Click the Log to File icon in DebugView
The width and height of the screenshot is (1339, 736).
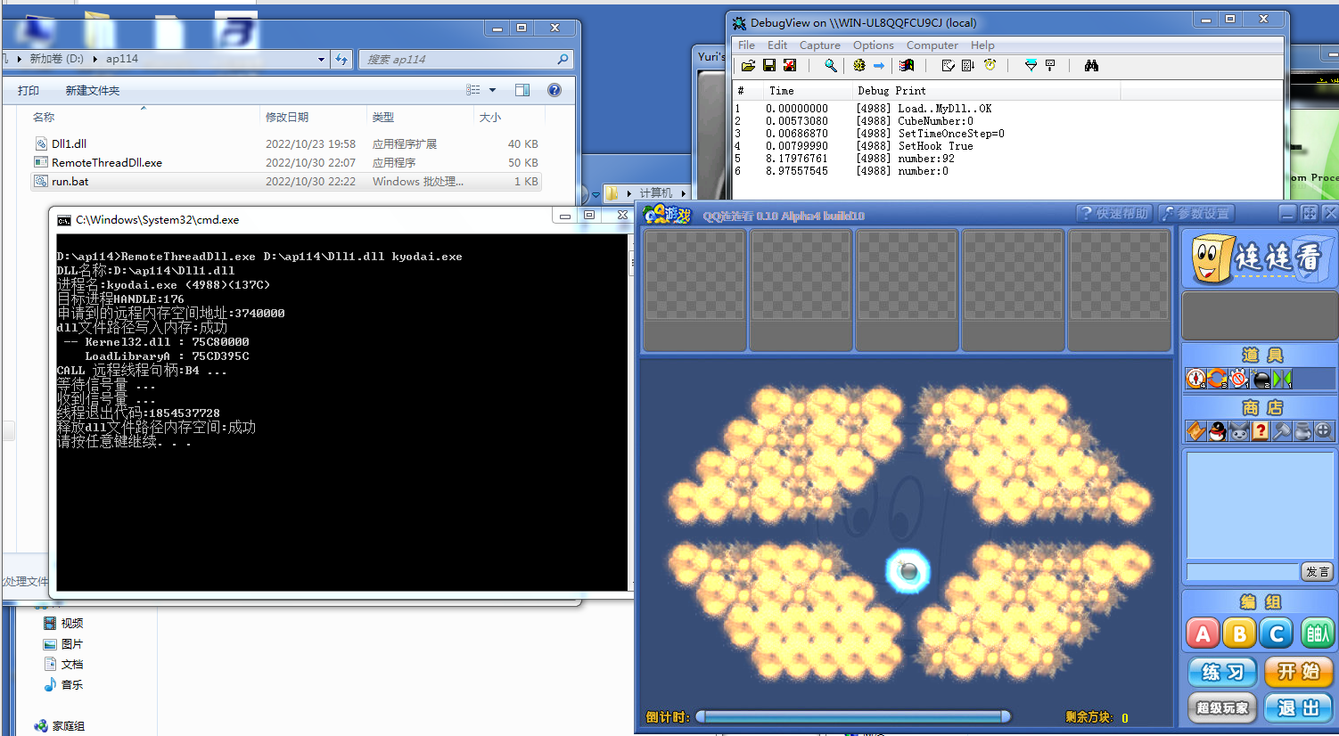(790, 65)
